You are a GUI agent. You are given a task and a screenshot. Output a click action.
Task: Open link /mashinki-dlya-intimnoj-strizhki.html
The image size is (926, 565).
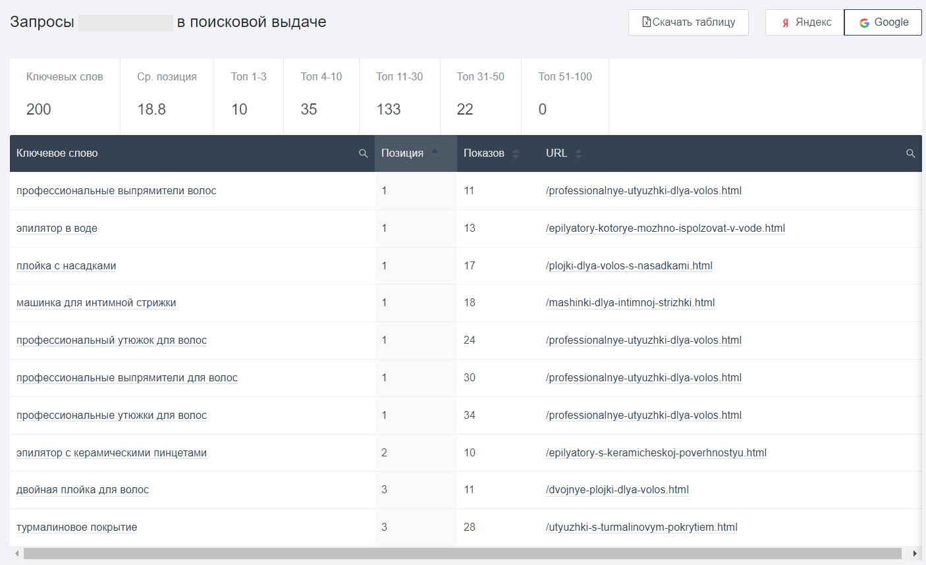630,303
